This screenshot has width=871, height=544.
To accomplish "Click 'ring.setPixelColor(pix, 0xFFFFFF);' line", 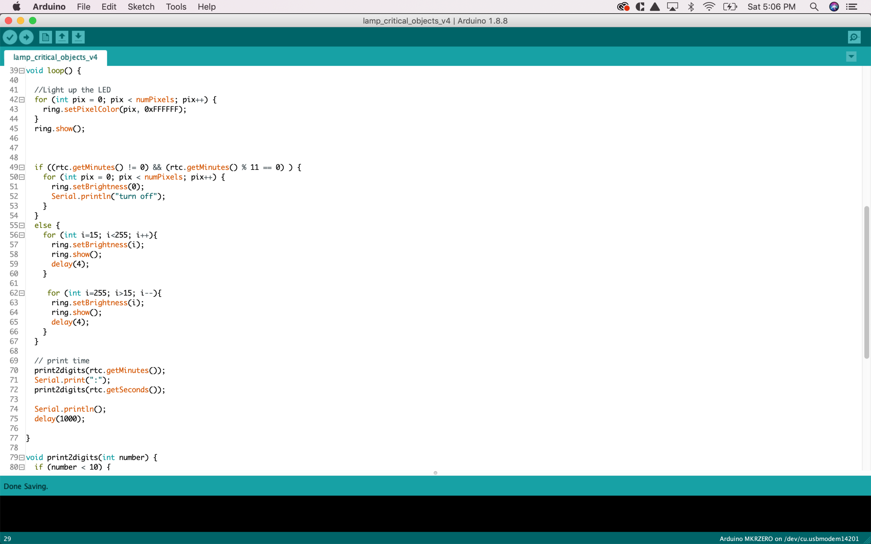I will [115, 109].
